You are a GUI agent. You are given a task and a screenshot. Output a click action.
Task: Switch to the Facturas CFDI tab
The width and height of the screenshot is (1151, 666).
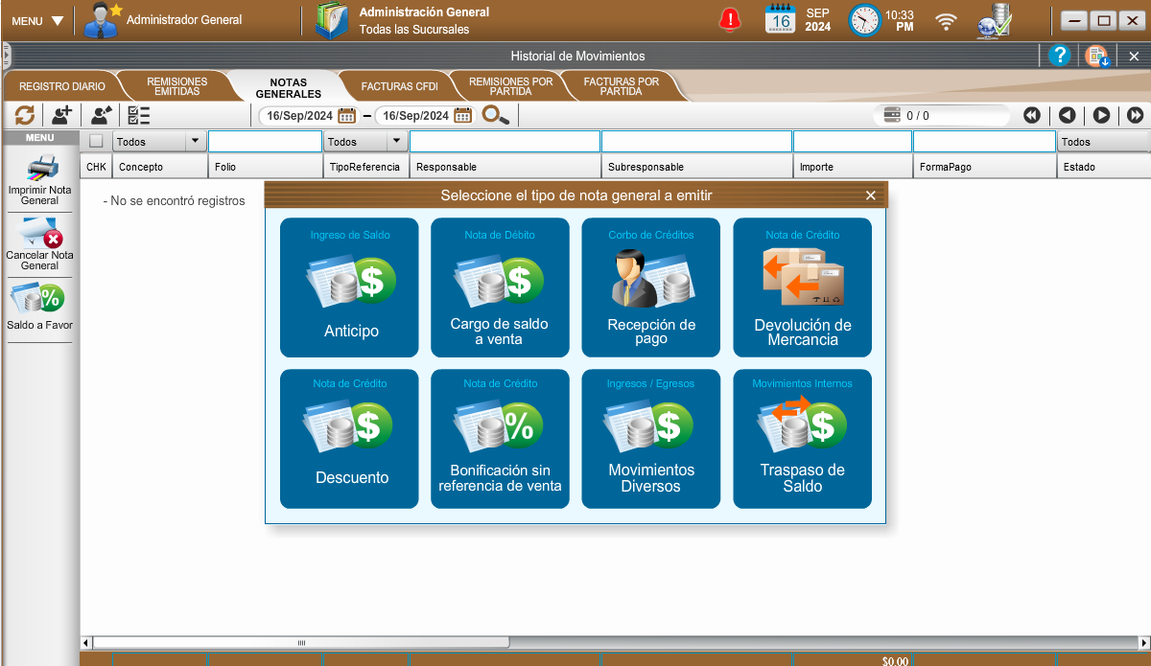click(399, 87)
